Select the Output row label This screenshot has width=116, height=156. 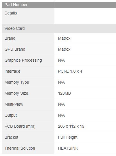[10, 115]
